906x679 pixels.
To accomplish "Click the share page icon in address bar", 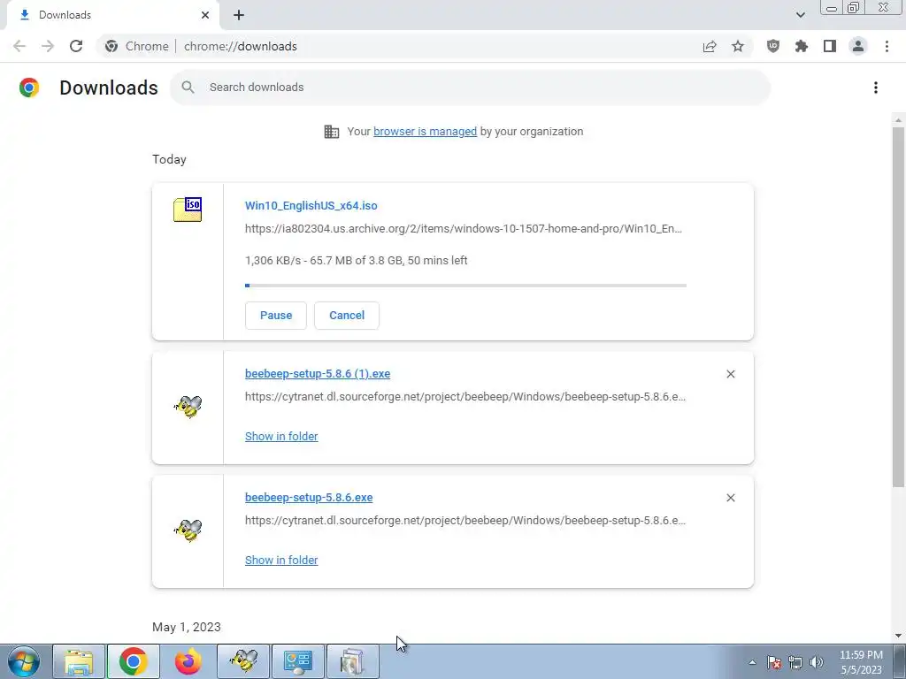I will coord(710,46).
